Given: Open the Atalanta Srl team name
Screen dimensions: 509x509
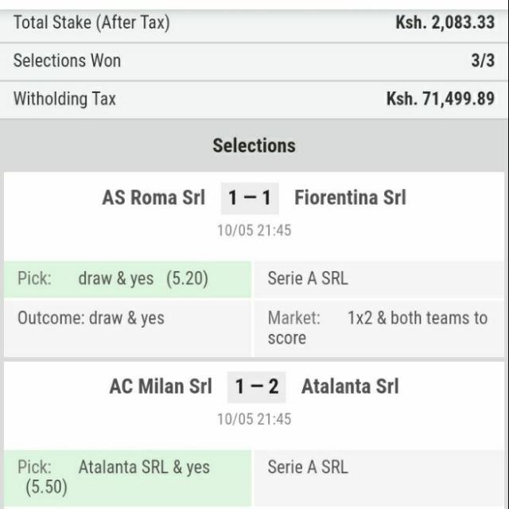Looking at the screenshot, I should [x=350, y=387].
